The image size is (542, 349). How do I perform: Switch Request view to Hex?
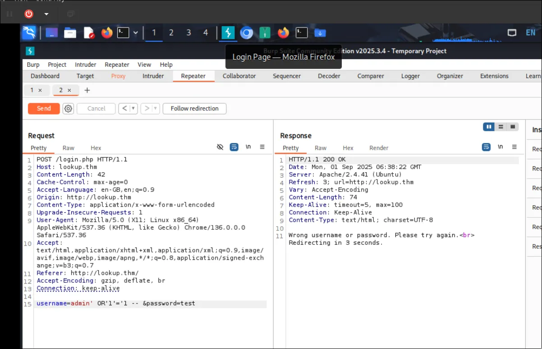pyautogui.click(x=96, y=148)
